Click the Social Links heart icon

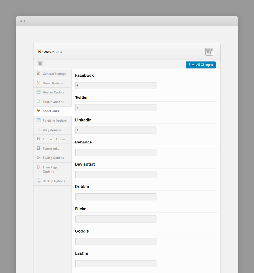38,110
